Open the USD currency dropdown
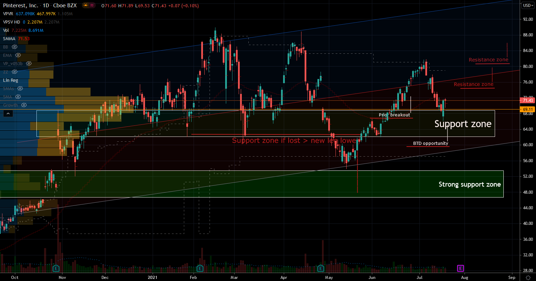Image resolution: width=536 pixels, height=281 pixels. click(527, 5)
